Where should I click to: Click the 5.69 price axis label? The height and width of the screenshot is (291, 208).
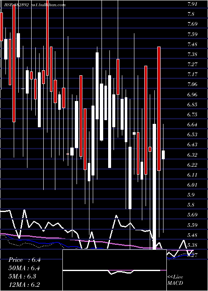192,215
